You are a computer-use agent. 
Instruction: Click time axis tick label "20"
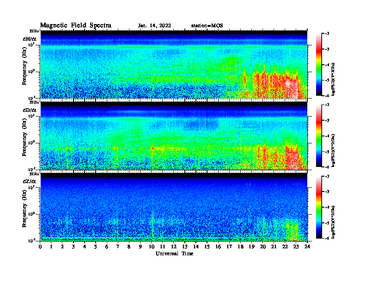(263, 246)
